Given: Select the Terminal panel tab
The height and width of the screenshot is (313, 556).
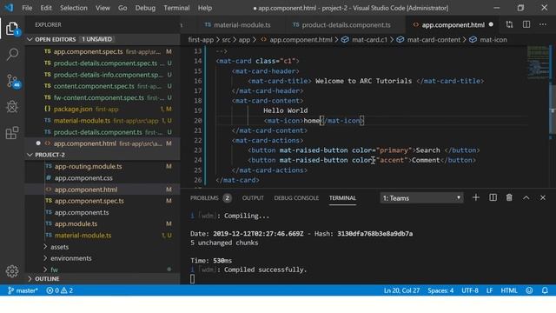Looking at the screenshot, I should coord(342,198).
